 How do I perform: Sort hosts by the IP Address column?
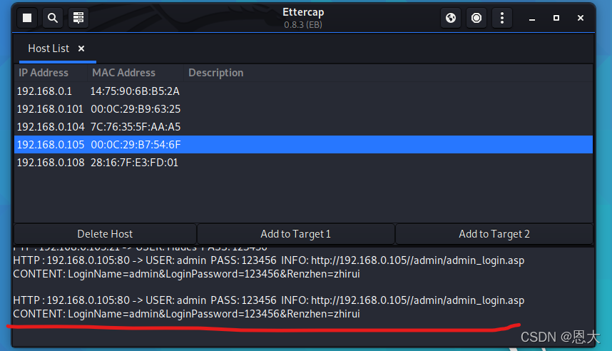[x=44, y=73]
